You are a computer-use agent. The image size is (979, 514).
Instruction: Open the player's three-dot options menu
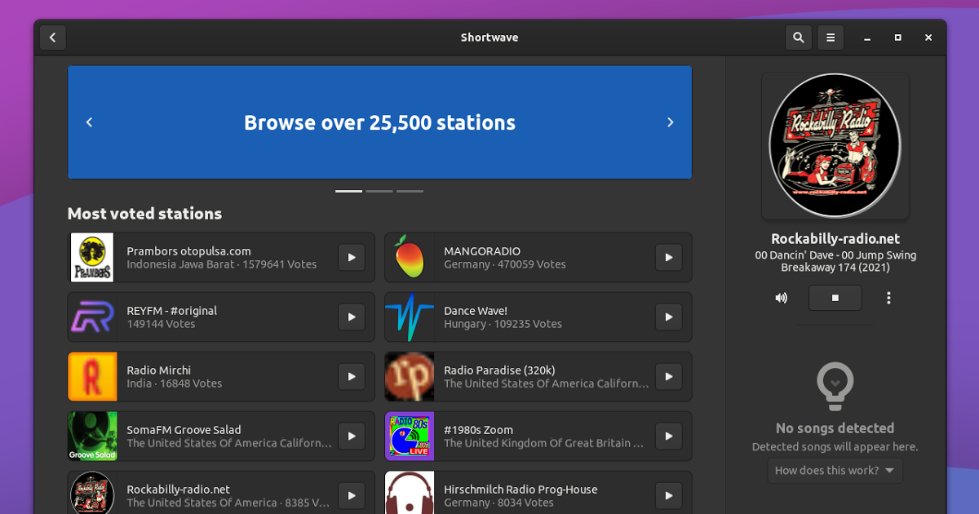[x=888, y=298]
